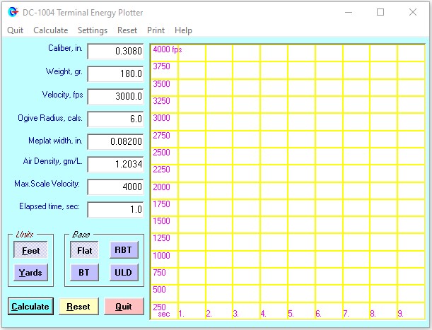Open the Settings menu

(x=93, y=30)
